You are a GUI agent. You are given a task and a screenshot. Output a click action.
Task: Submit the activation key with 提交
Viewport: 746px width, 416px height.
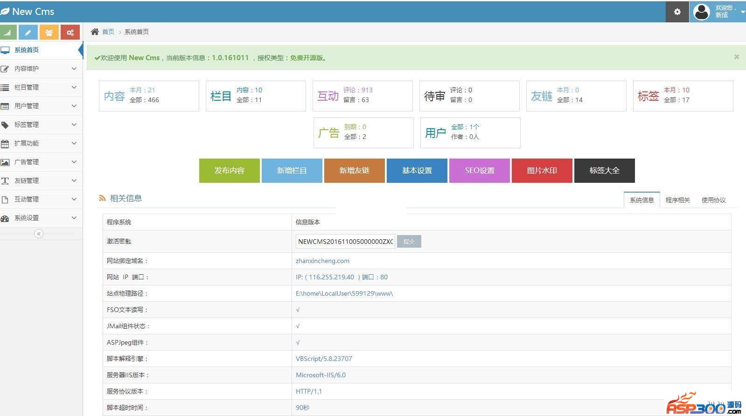pyautogui.click(x=409, y=241)
